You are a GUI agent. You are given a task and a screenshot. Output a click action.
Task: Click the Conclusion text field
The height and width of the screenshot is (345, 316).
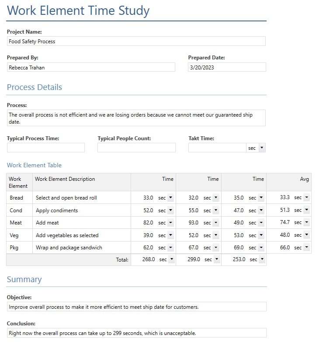click(x=136, y=333)
